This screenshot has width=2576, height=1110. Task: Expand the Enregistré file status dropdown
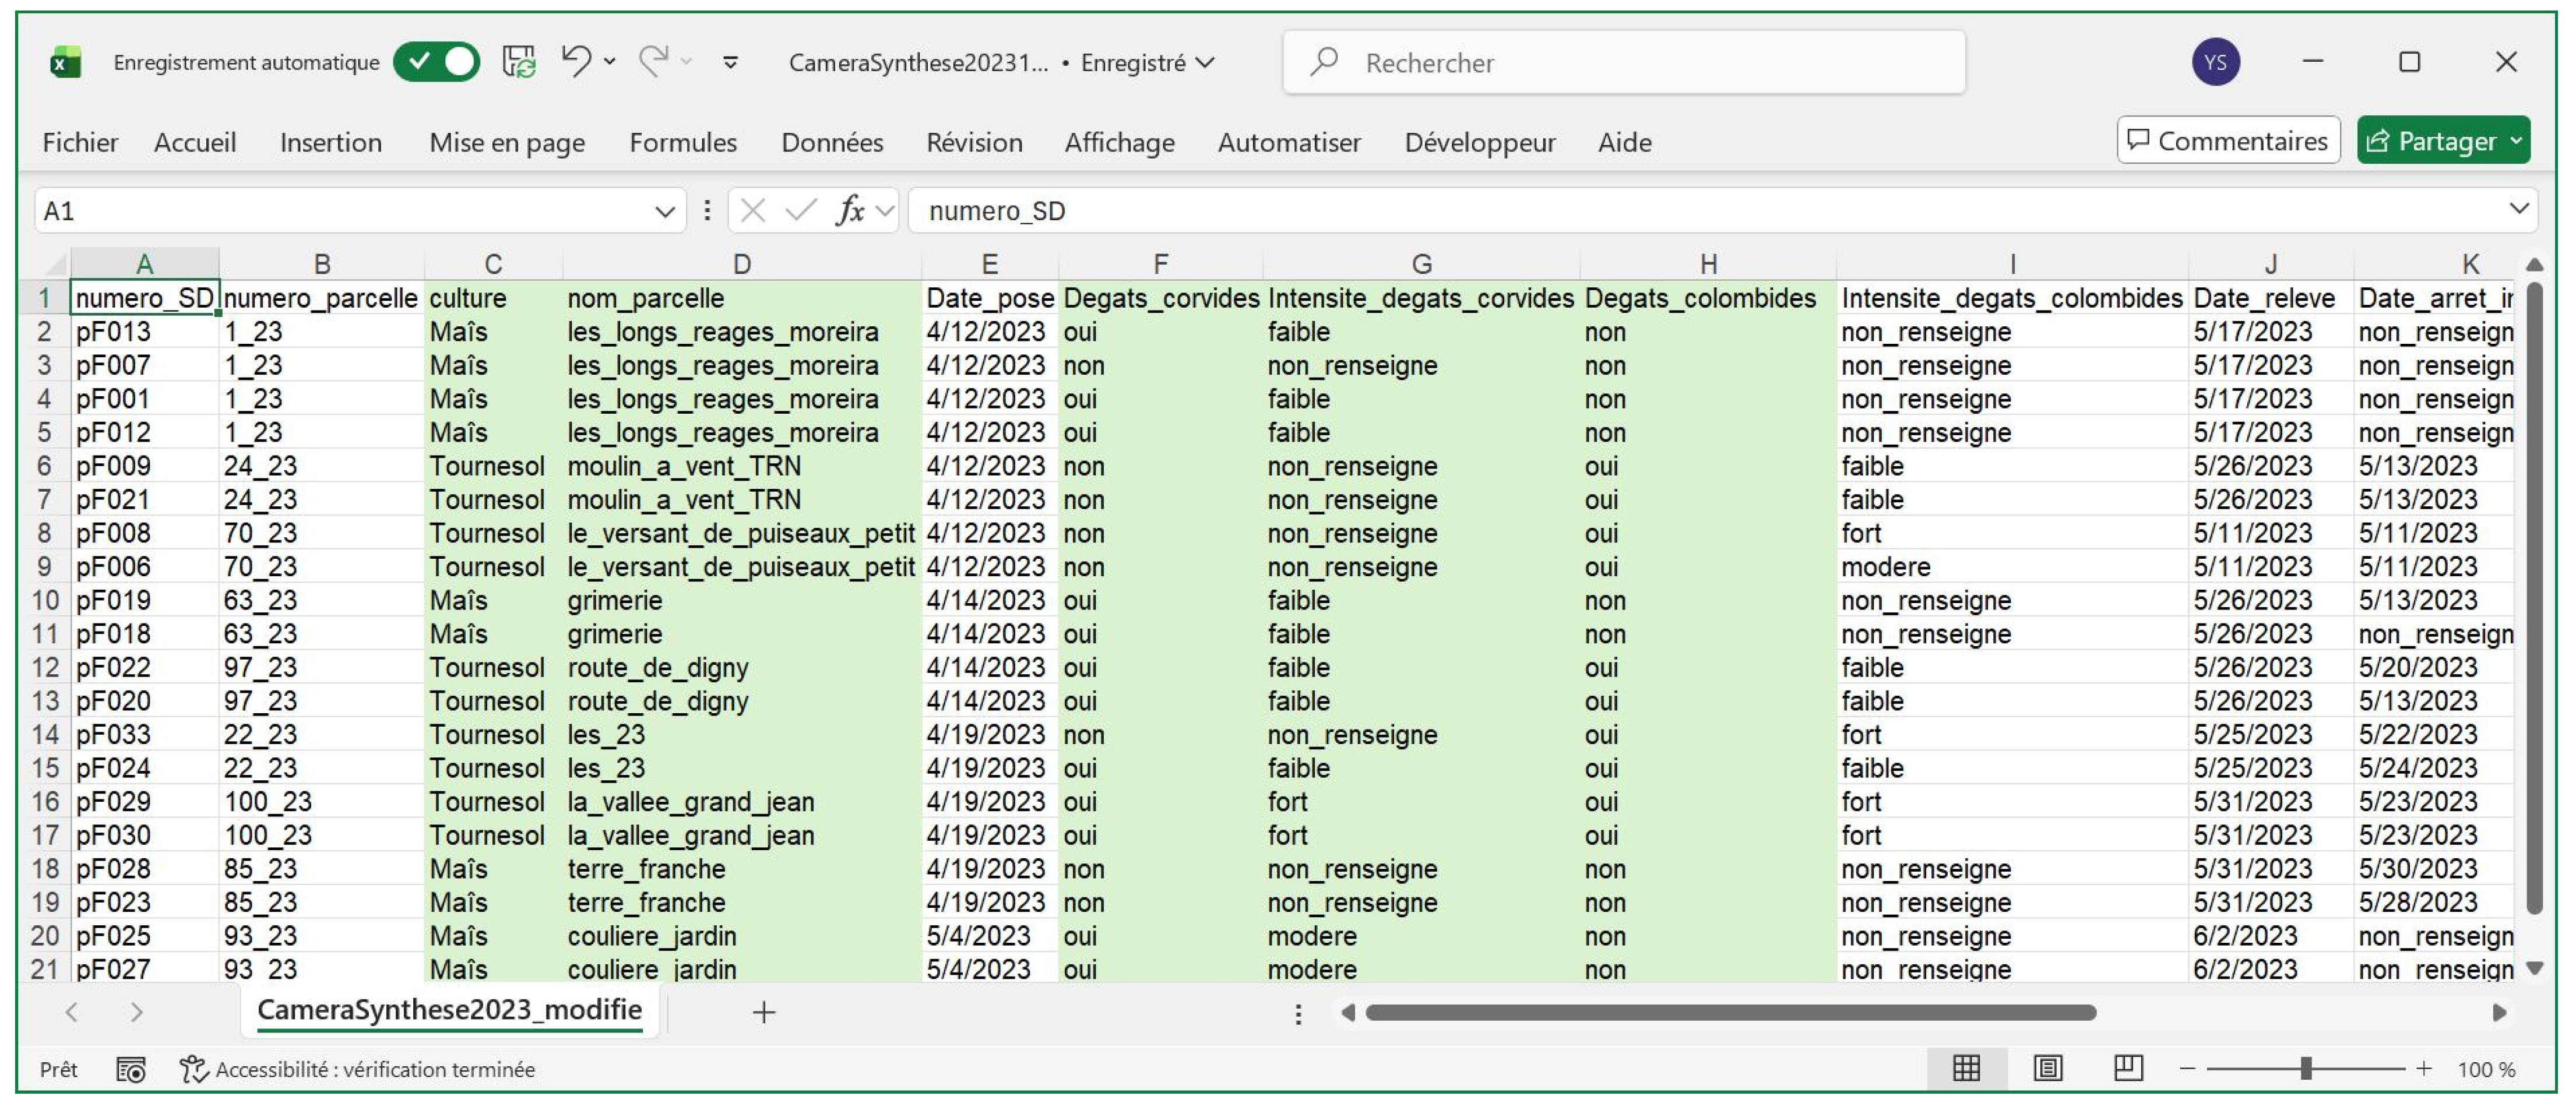[x=1206, y=63]
